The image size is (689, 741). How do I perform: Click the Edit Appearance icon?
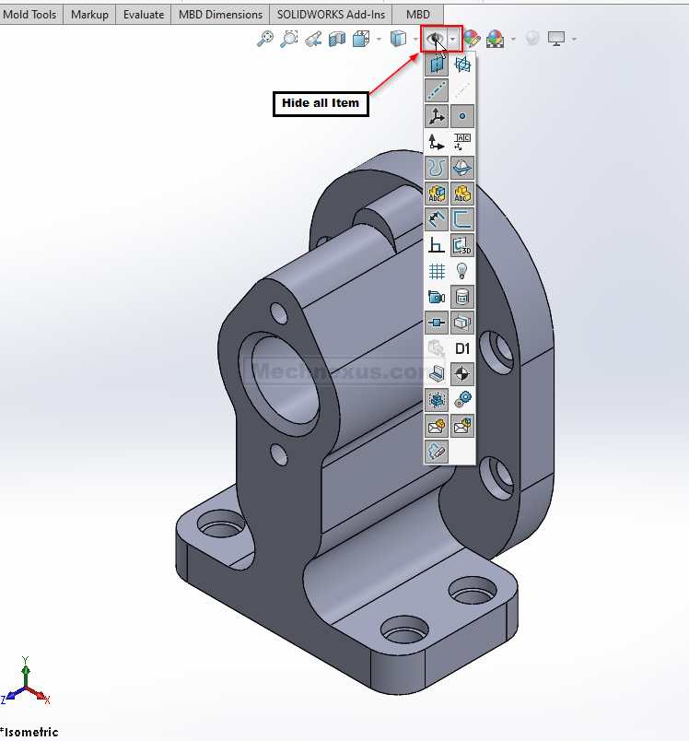tap(472, 39)
